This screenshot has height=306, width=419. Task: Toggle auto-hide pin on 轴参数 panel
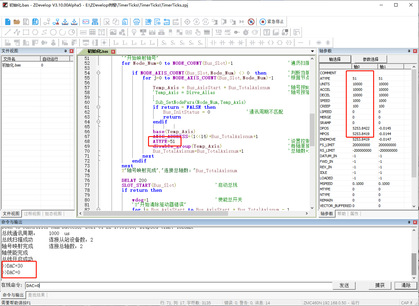click(x=409, y=51)
